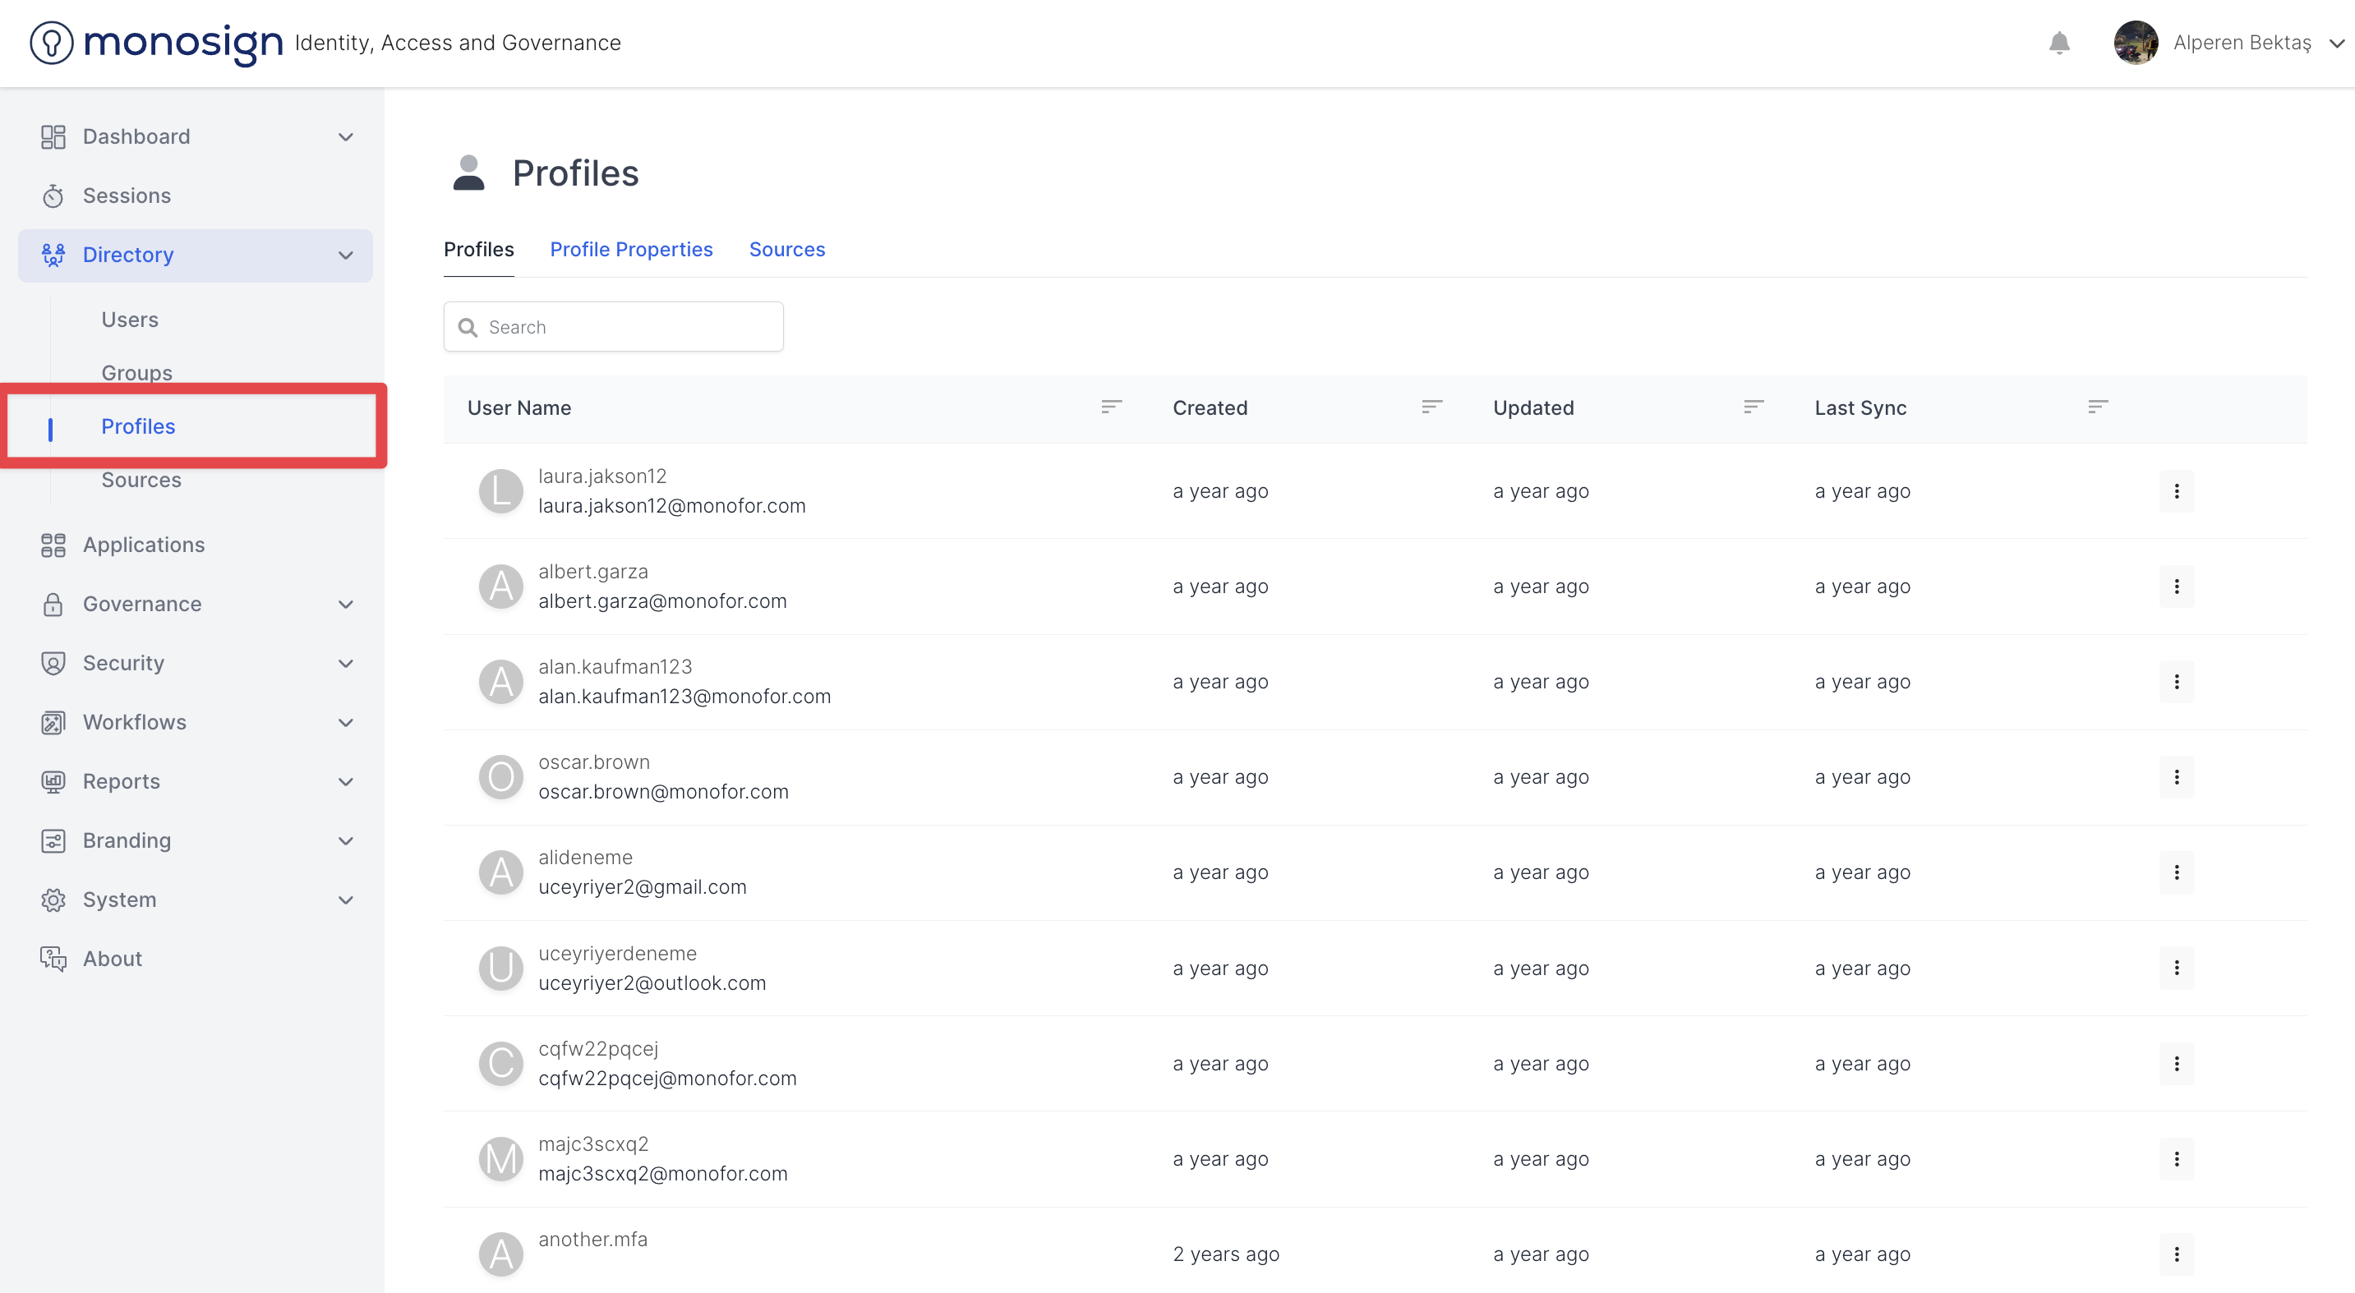Sort by the Updated column icon

(x=1753, y=407)
